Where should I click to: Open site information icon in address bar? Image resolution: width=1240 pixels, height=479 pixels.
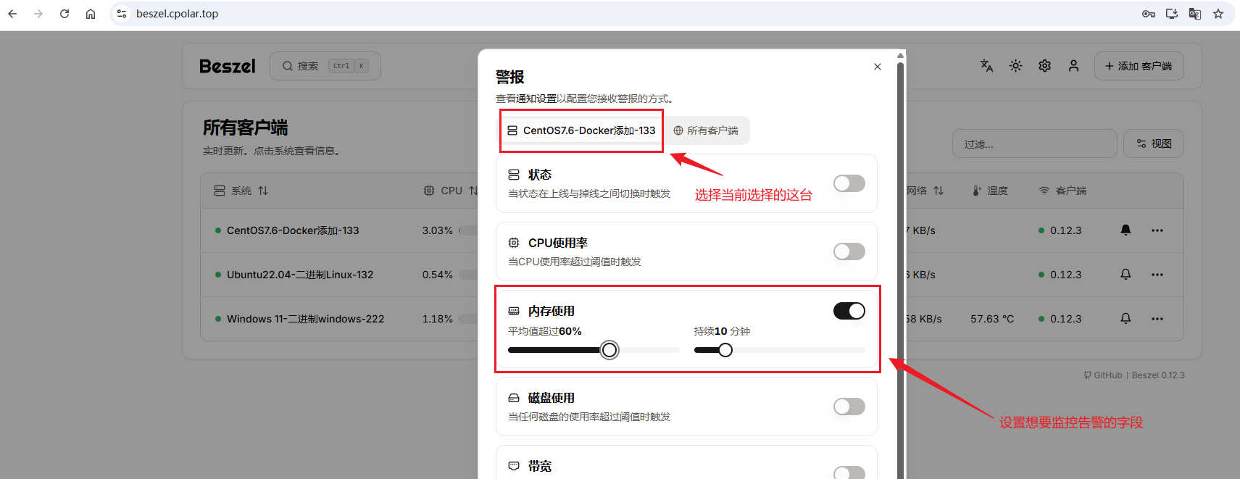point(122,14)
